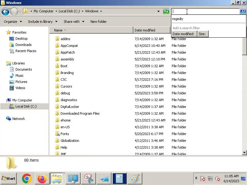Create a New folder

98,22
